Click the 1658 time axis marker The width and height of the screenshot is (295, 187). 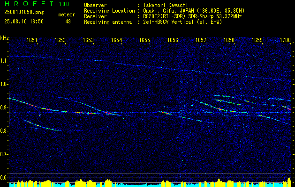(229, 40)
